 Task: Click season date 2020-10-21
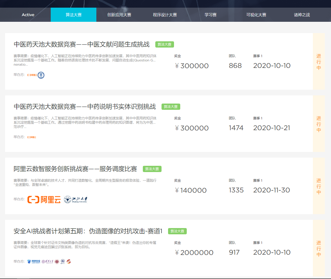pyautogui.click(x=272, y=128)
